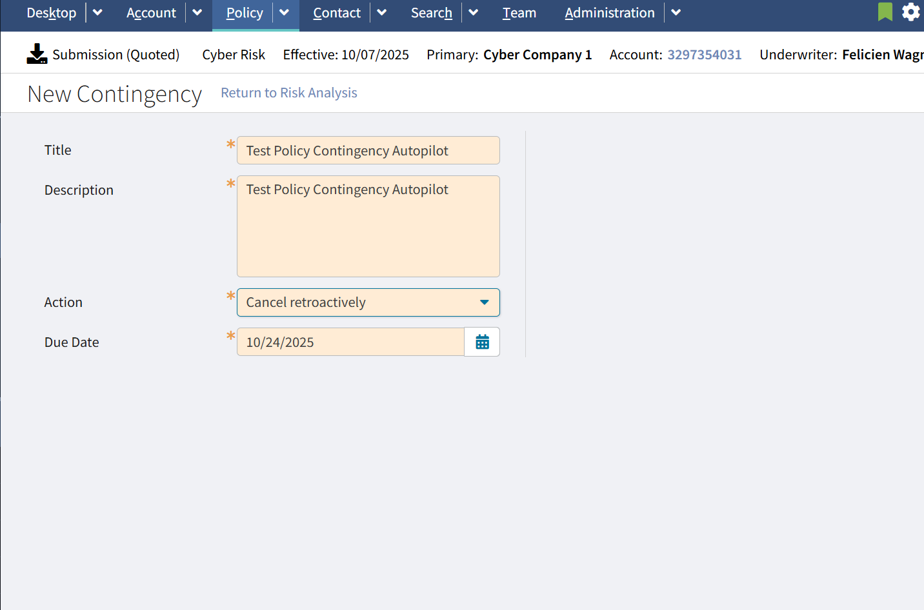Click inside the Title input field
924x610 pixels.
coord(368,150)
